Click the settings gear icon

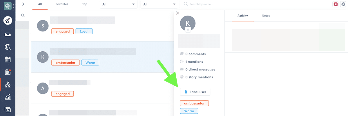[x=343, y=4]
